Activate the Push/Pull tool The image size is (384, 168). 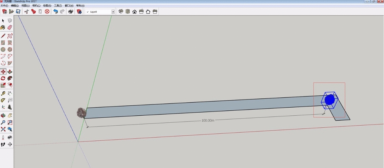pyautogui.click(x=10, y=72)
